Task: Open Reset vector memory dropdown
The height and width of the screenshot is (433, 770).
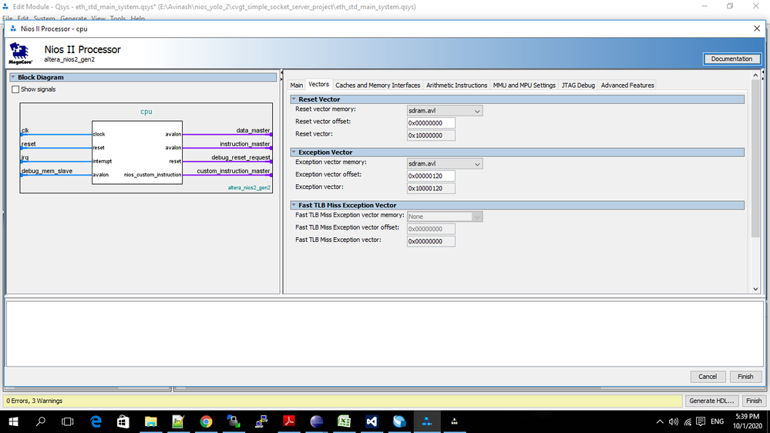Action: point(445,111)
